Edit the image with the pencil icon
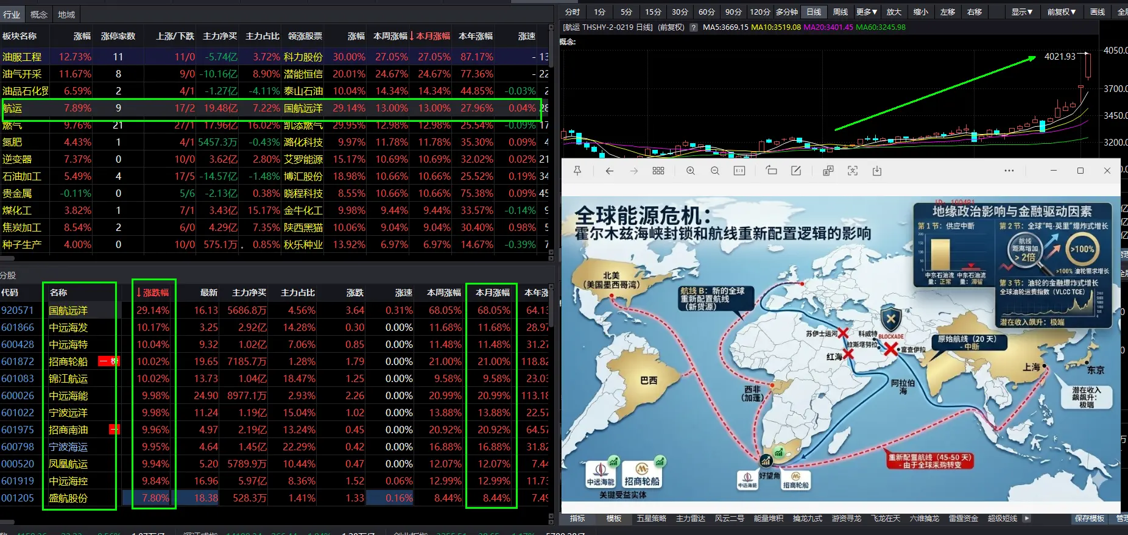This screenshot has height=535, width=1128. point(796,171)
